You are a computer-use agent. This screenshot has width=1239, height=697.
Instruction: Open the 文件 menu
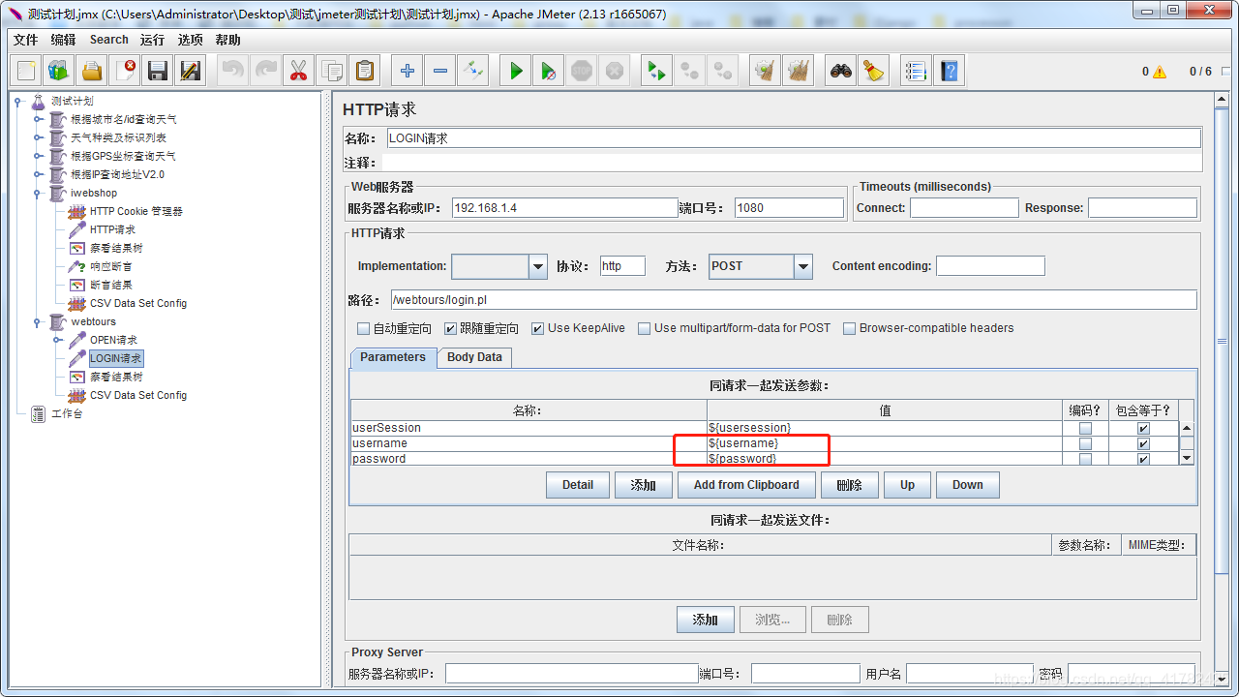[26, 40]
